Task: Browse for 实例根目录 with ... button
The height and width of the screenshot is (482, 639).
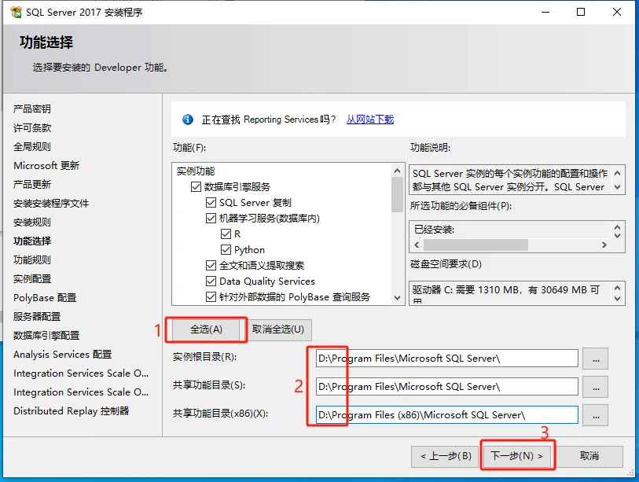Action: [x=596, y=359]
